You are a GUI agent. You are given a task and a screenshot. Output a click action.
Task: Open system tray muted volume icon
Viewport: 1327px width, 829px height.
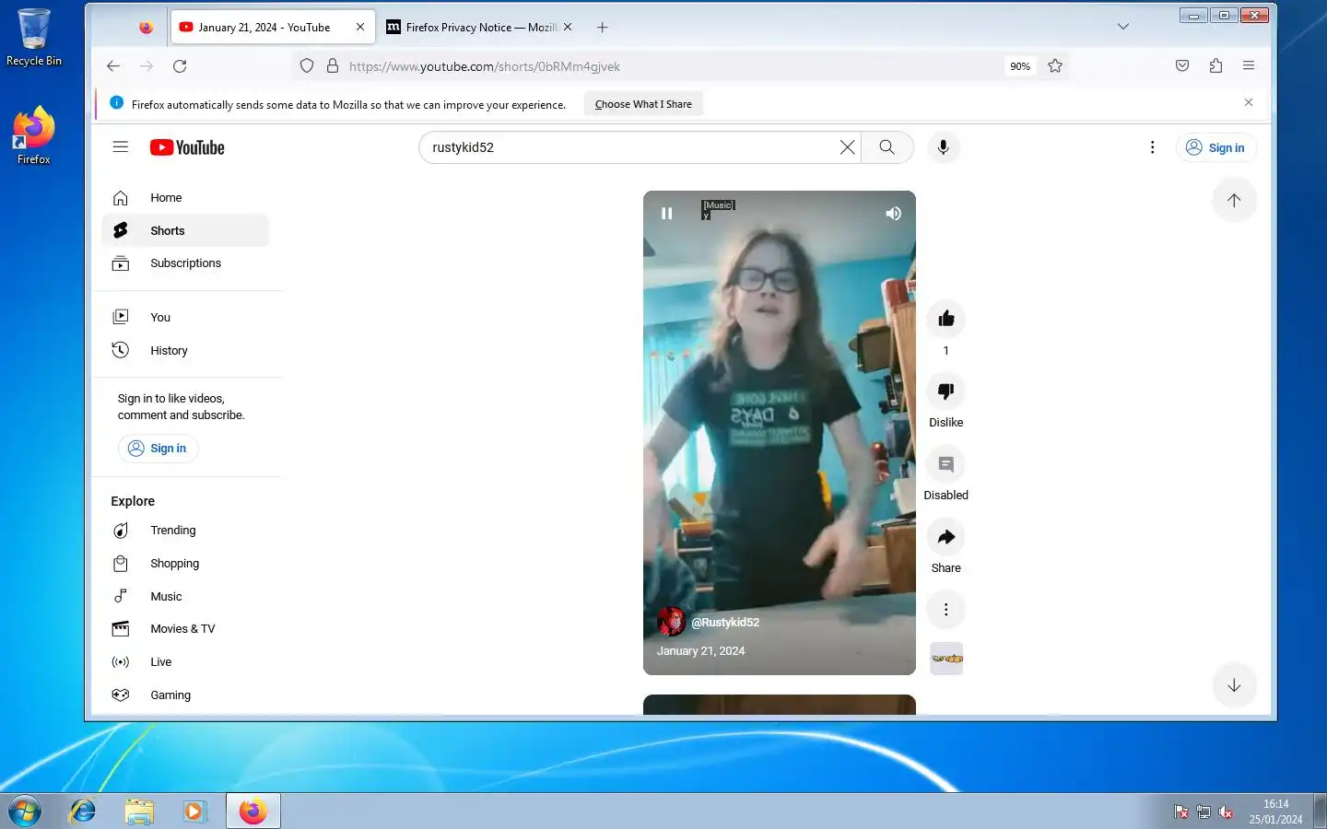(1226, 811)
